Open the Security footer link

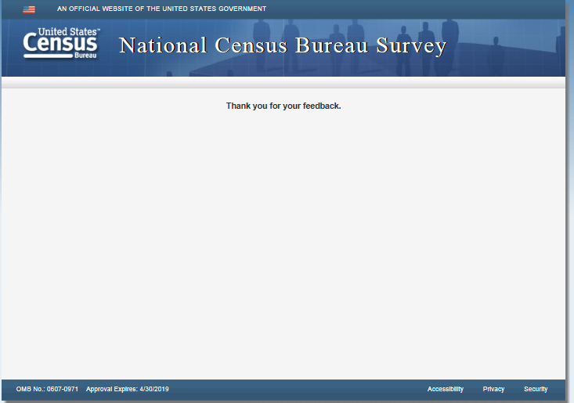click(x=536, y=389)
